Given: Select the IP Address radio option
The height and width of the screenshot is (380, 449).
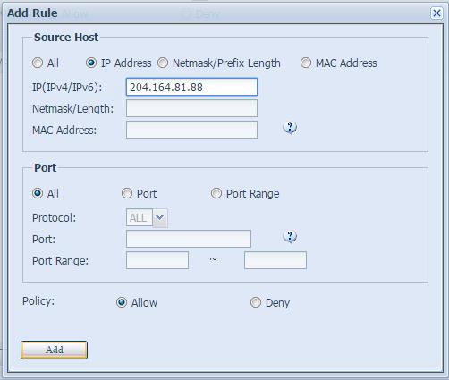Looking at the screenshot, I should (x=91, y=63).
